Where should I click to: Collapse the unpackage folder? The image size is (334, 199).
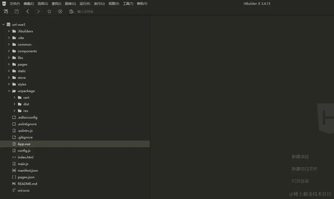pyautogui.click(x=9, y=91)
